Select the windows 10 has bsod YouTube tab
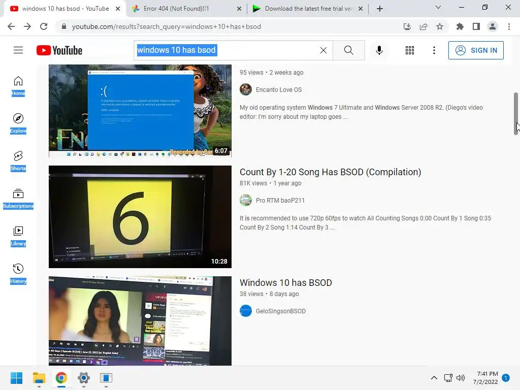Screen dimensions: 520x390 [66, 9]
